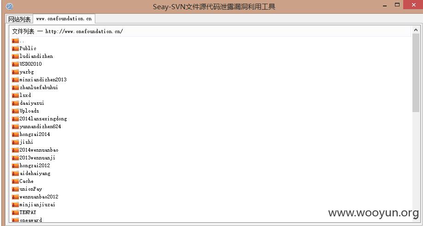Open 2013wennuanji directory name
Image resolution: width=423 pixels, height=226 pixels.
[x=37, y=158]
